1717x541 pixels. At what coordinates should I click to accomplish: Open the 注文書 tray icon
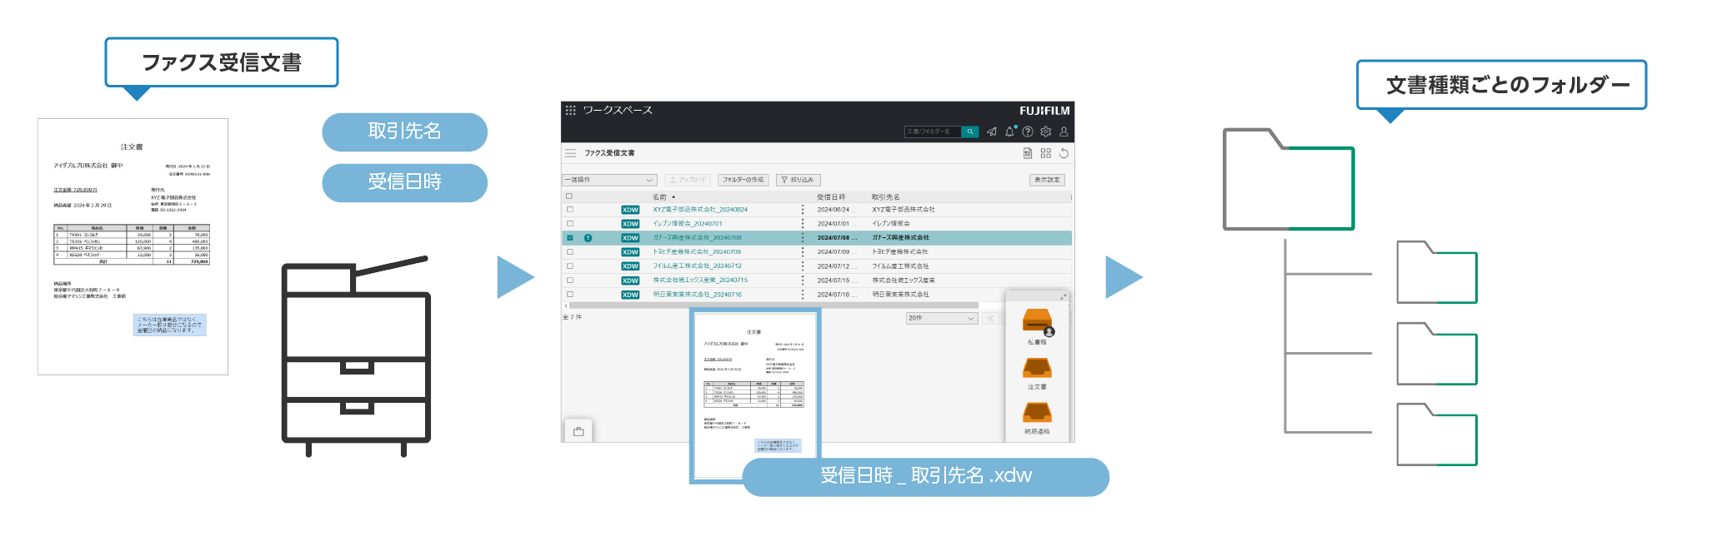click(1037, 368)
